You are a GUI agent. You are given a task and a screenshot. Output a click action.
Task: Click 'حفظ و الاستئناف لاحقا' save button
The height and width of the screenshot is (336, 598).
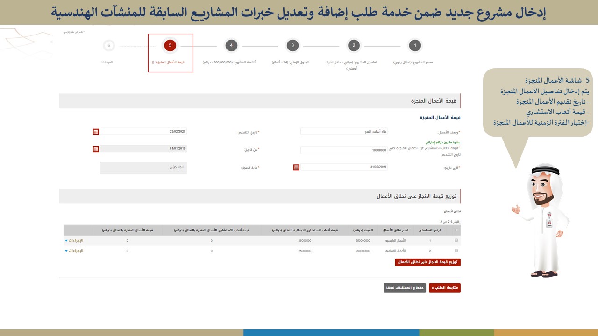tap(405, 288)
